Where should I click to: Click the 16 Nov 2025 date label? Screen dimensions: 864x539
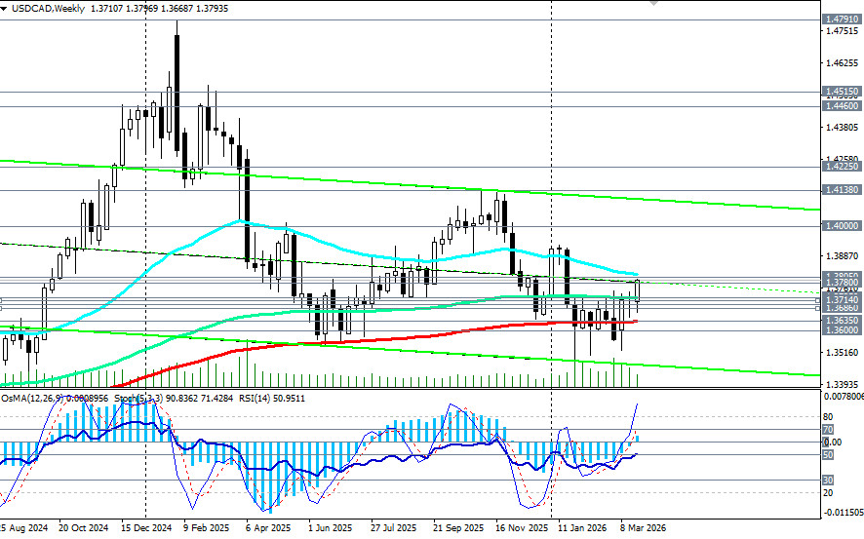[x=522, y=528]
